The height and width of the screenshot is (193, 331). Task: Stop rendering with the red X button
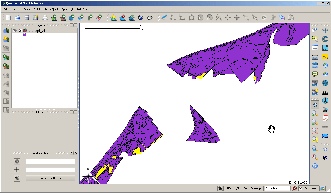click(x=295, y=188)
